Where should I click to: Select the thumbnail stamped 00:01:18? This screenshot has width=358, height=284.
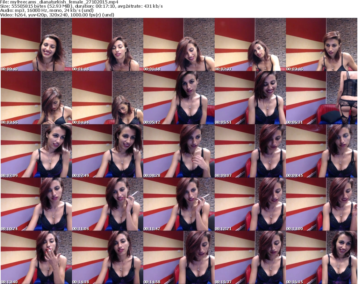108,44
